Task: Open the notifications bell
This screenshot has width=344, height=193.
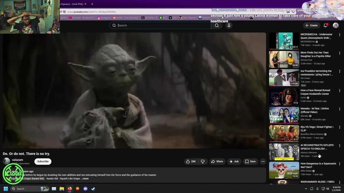Action: [x=325, y=25]
